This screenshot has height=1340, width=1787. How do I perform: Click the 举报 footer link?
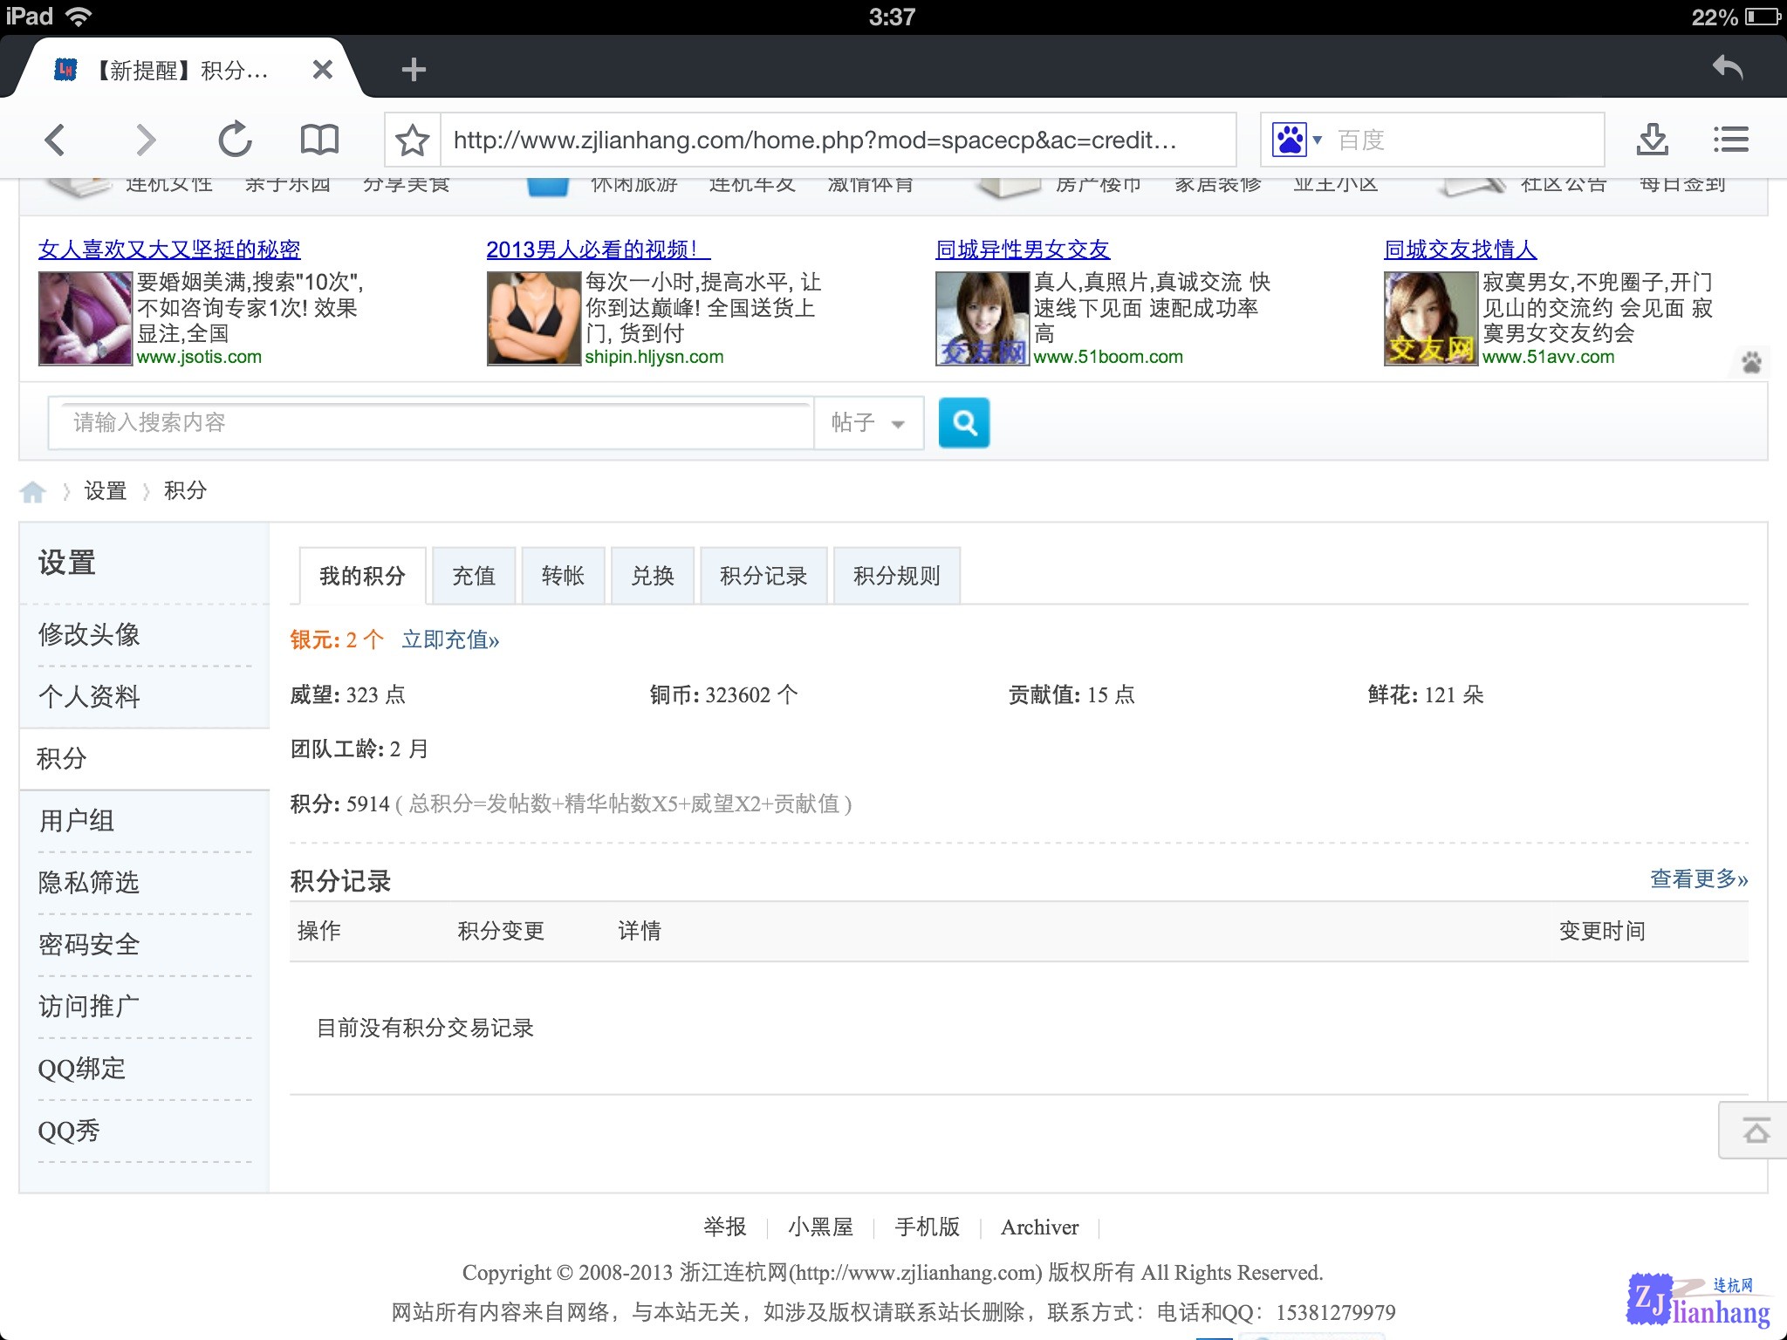point(725,1227)
